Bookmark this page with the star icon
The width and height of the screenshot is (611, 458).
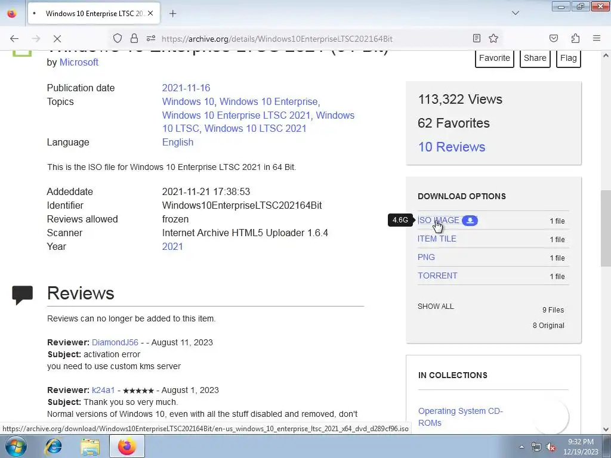coord(493,38)
